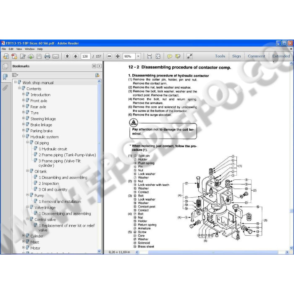Expand the Front axle bookmark node
Image resolution: width=294 pixels, height=294 pixels.
[x=24, y=100]
